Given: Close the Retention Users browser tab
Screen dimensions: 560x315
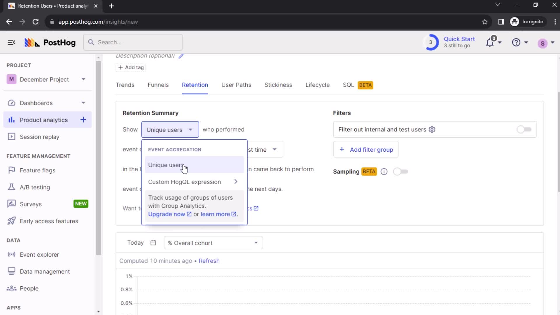Looking at the screenshot, I should pyautogui.click(x=96, y=6).
